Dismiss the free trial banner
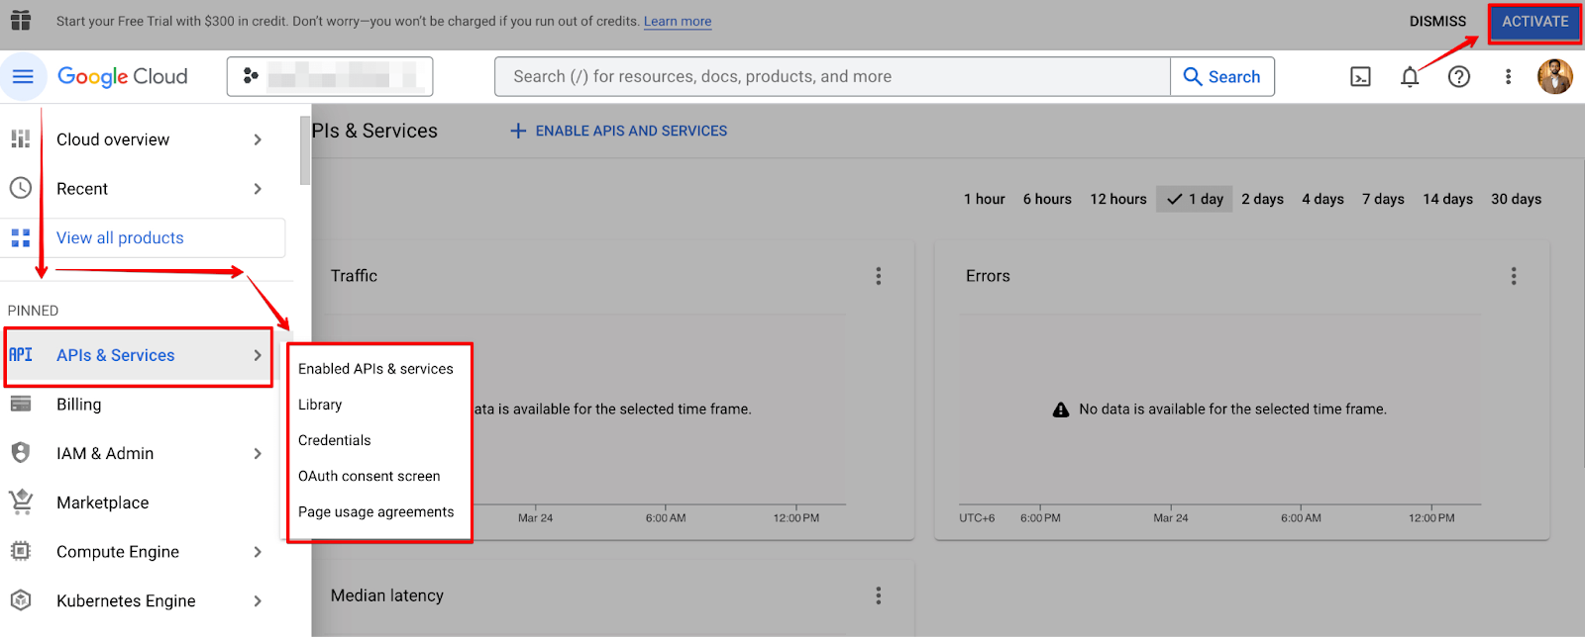Screen dimensions: 1585x637 point(1437,22)
